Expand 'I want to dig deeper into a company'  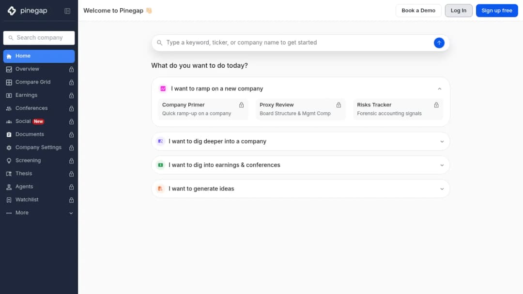point(301,142)
